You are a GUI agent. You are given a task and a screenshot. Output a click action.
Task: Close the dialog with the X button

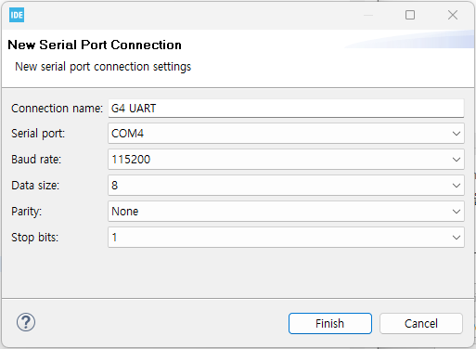click(453, 15)
